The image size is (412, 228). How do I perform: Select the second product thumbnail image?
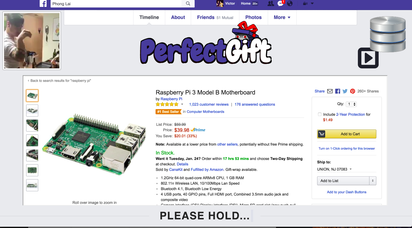coord(32,111)
